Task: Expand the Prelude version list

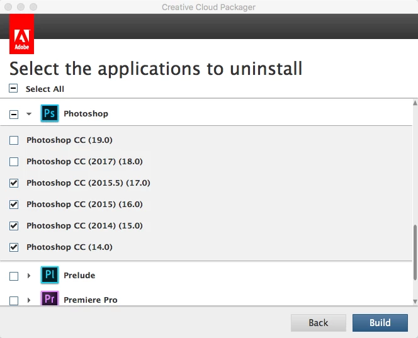Action: [29, 275]
